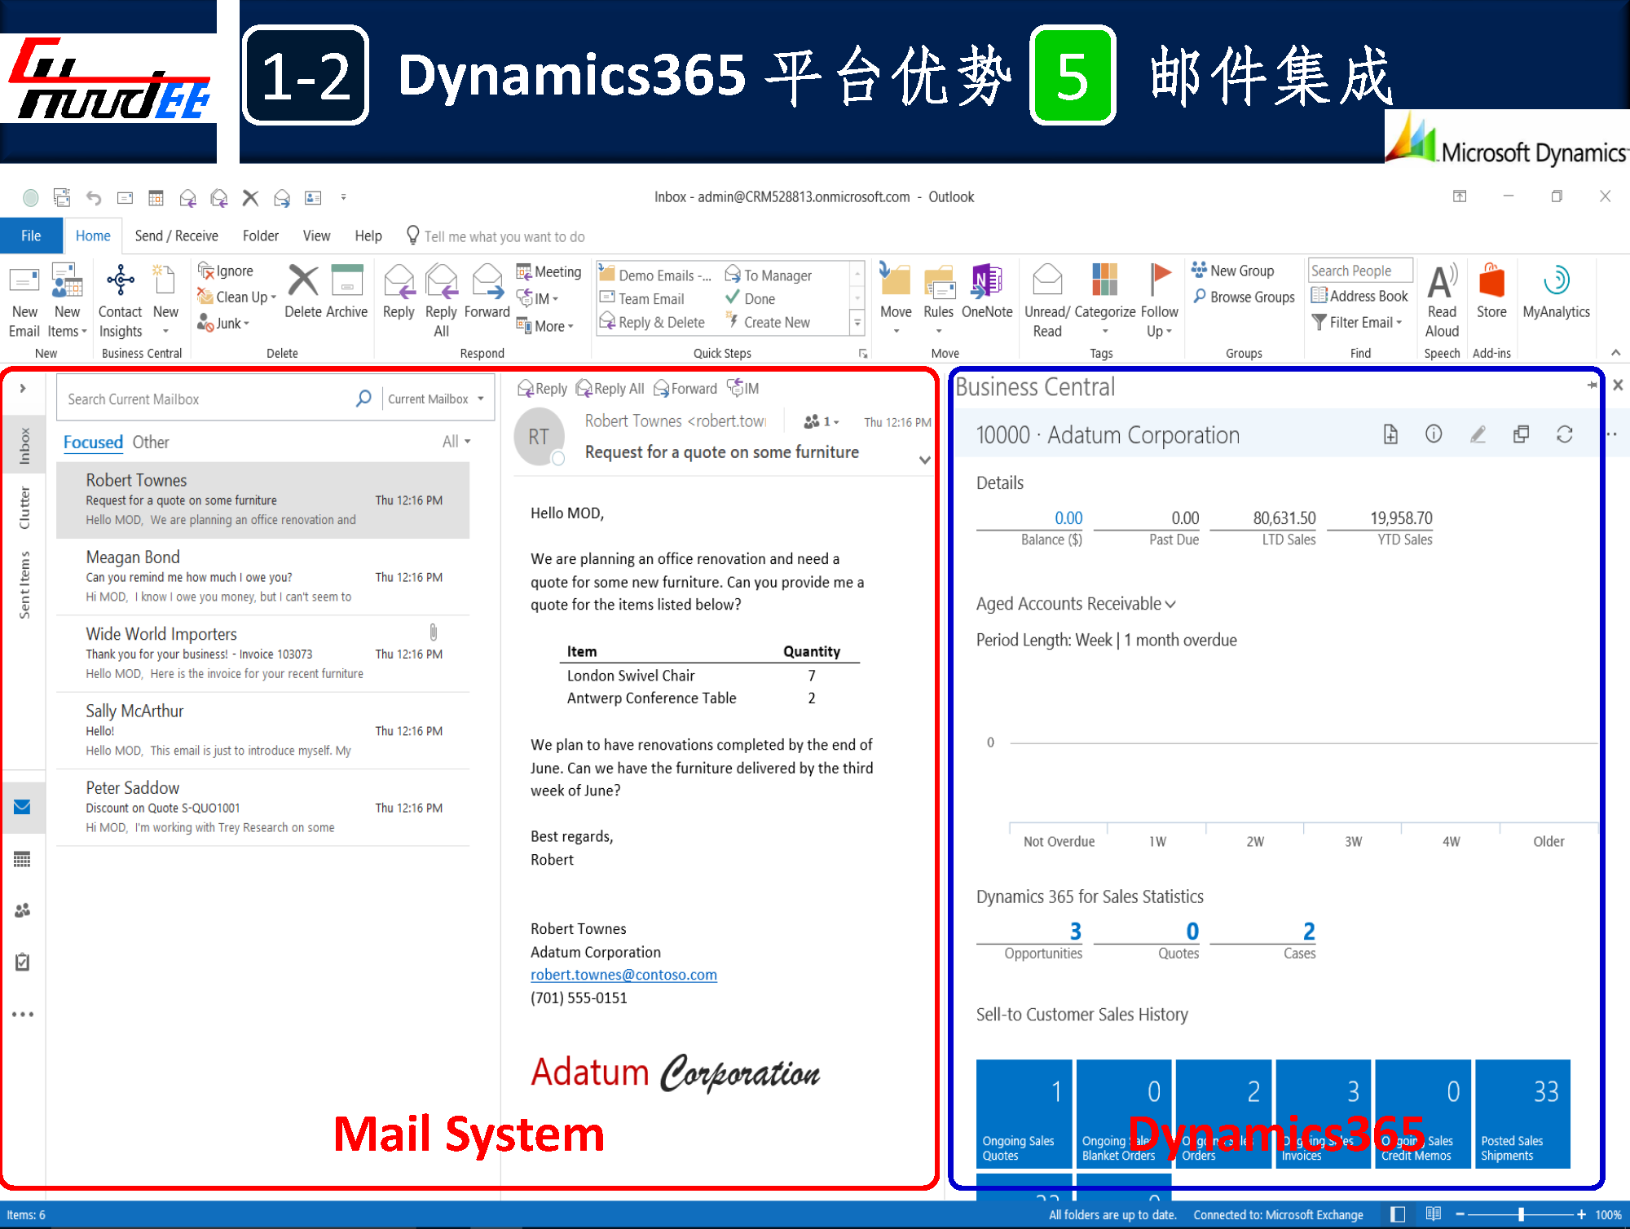The height and width of the screenshot is (1229, 1630).
Task: Open the Ongoing Sales Quotes tile
Action: tap(1024, 1113)
